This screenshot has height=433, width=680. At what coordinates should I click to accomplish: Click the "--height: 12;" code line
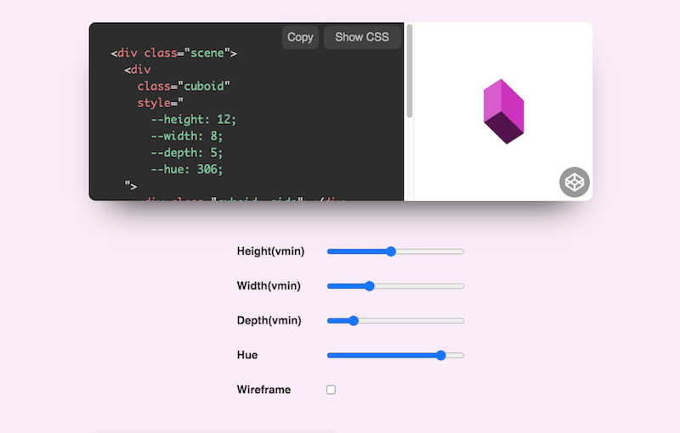point(193,119)
